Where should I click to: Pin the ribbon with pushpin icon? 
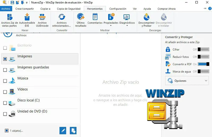[x=205, y=8]
